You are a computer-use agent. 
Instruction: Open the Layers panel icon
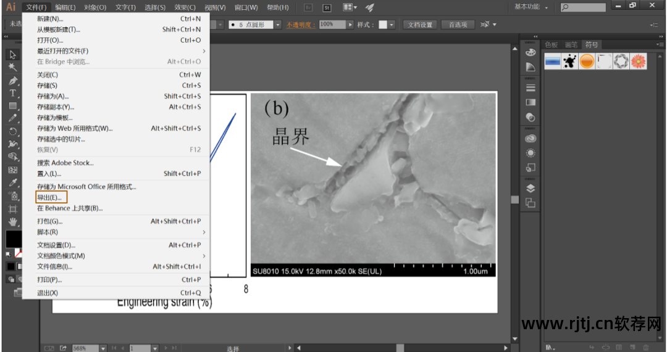(x=531, y=189)
